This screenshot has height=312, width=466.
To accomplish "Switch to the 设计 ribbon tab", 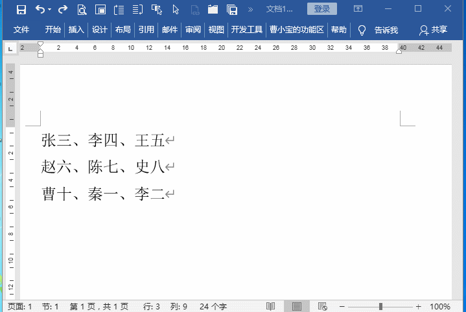I will [x=99, y=30].
